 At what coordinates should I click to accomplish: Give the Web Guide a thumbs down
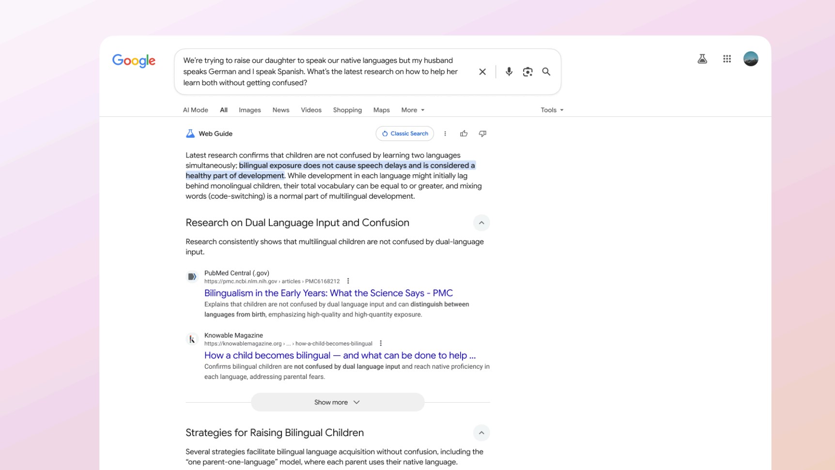[482, 133]
